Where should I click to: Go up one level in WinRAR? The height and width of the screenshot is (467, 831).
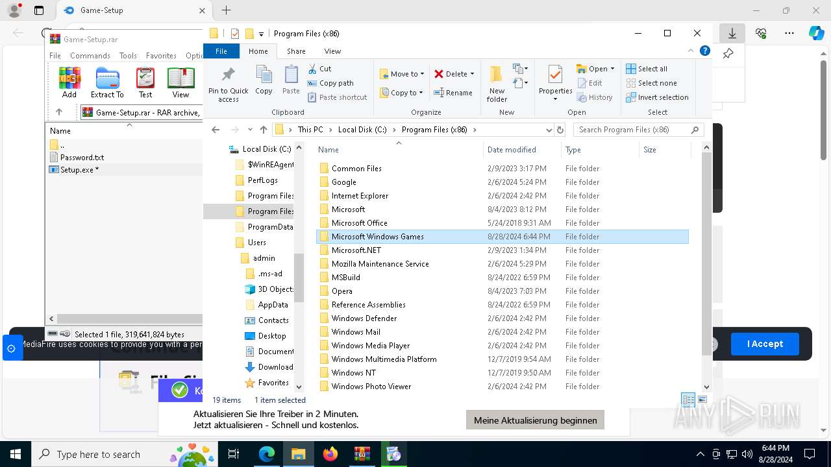[x=59, y=112]
